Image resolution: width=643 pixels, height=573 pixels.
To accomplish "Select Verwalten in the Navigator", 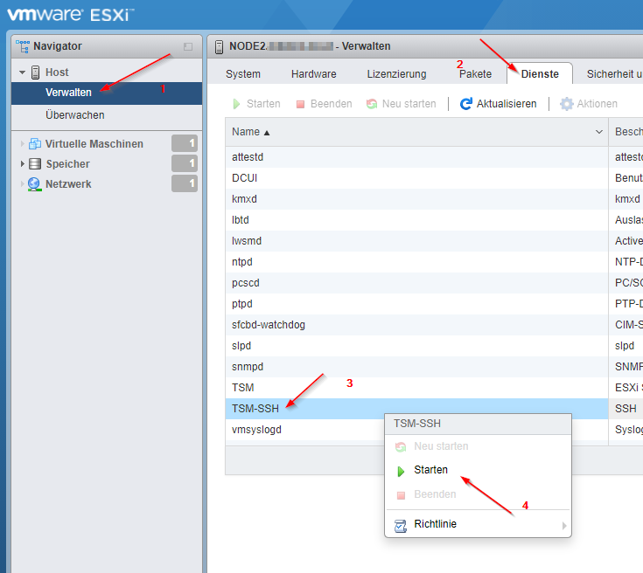I will tap(107, 93).
